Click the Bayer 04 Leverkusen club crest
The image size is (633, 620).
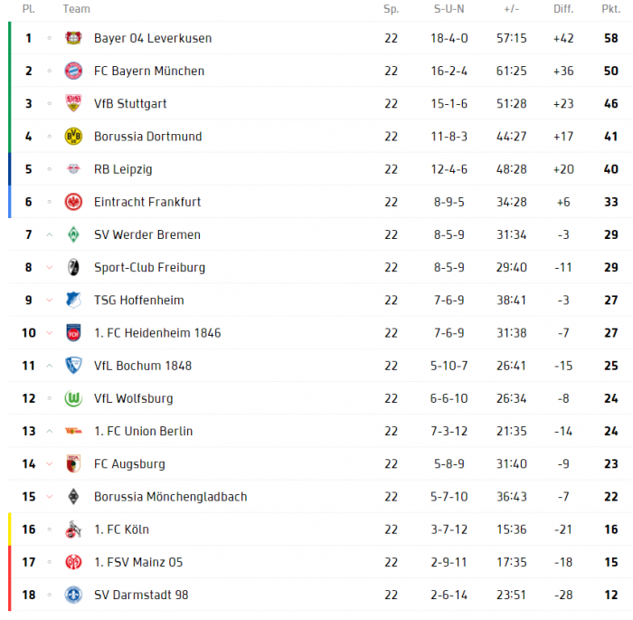(x=73, y=38)
